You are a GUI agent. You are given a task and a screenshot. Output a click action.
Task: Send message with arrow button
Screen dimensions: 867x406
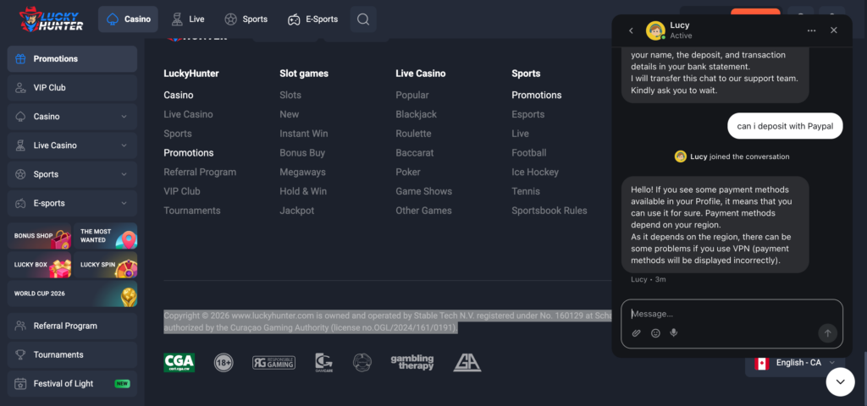point(828,333)
